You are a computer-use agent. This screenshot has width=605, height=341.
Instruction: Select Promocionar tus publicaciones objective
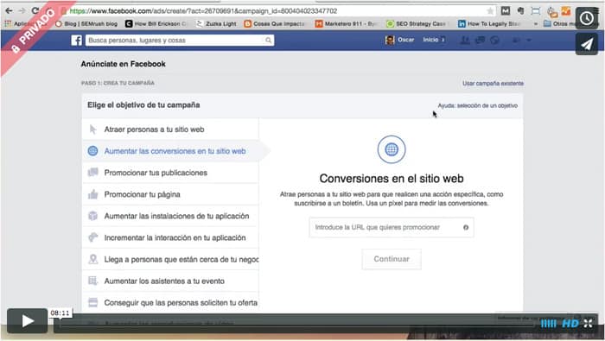(x=170, y=173)
